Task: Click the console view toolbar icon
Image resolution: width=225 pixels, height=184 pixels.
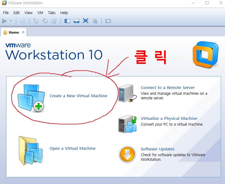Action: point(108,21)
